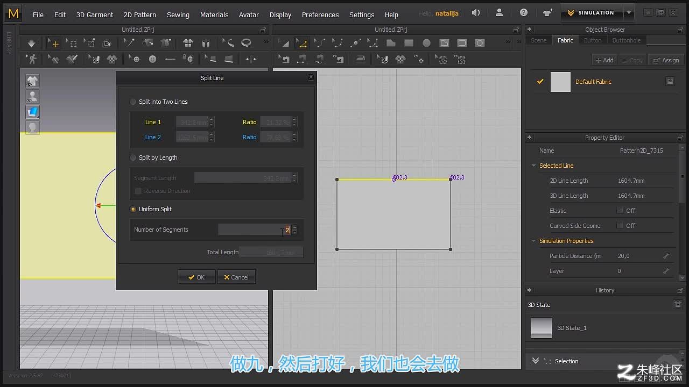Toggle the Elastic checkbox in Property Editor
The width and height of the screenshot is (689, 387).
click(620, 211)
